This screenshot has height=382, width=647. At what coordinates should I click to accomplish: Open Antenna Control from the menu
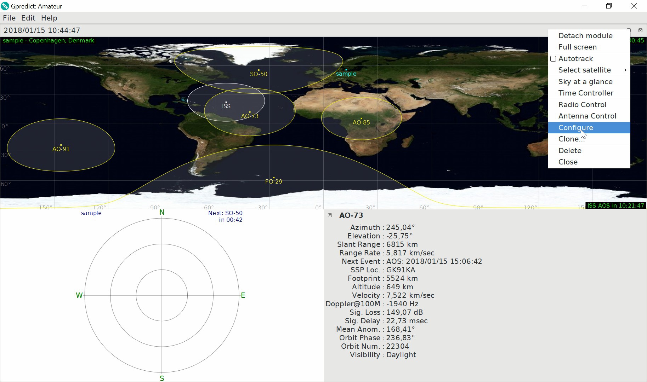[x=589, y=116]
